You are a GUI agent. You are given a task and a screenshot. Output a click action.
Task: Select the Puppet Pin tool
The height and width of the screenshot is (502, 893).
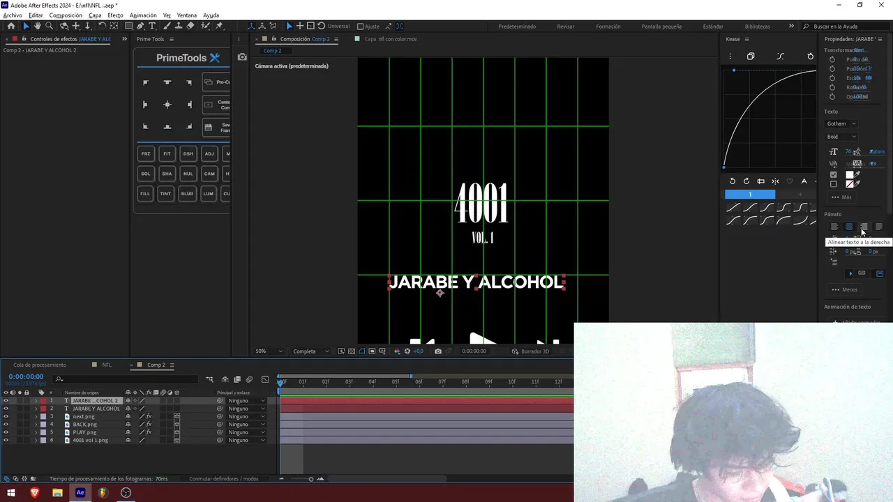(219, 26)
